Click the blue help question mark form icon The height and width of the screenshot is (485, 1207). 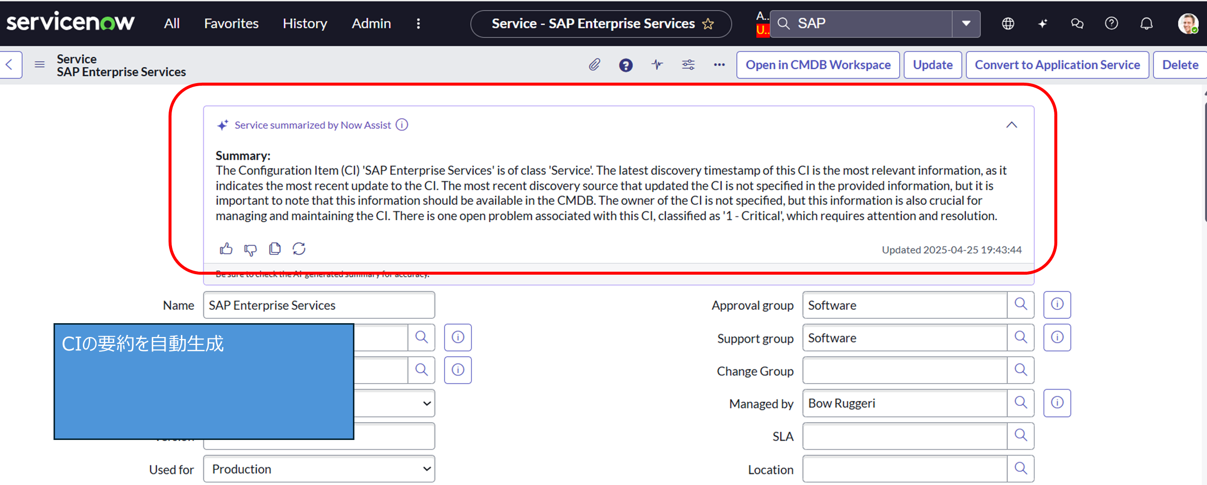point(626,65)
